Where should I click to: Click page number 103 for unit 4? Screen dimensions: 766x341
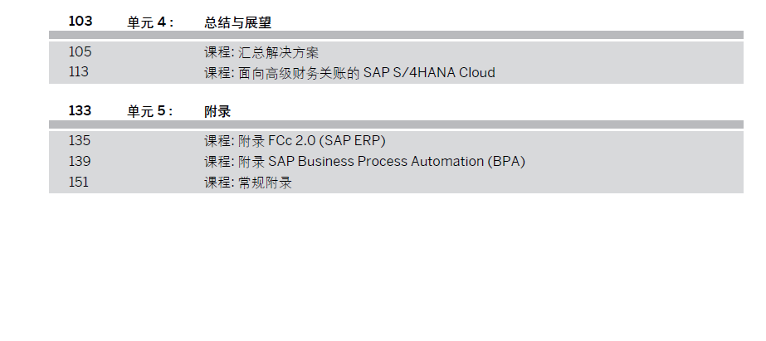pyautogui.click(x=80, y=22)
